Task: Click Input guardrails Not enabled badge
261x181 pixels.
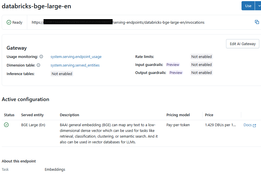Action: click(x=201, y=65)
